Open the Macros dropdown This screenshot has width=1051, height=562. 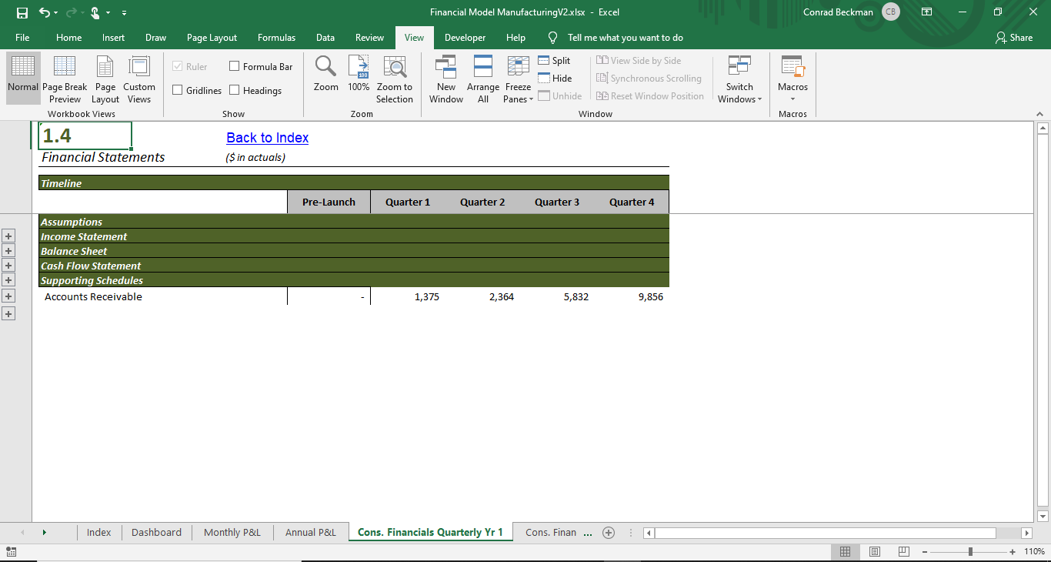coord(792,79)
